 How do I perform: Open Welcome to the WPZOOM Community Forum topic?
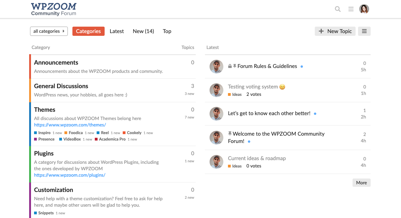click(276, 137)
